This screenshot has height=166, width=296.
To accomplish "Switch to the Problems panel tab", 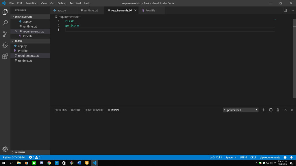I will coord(61,110).
